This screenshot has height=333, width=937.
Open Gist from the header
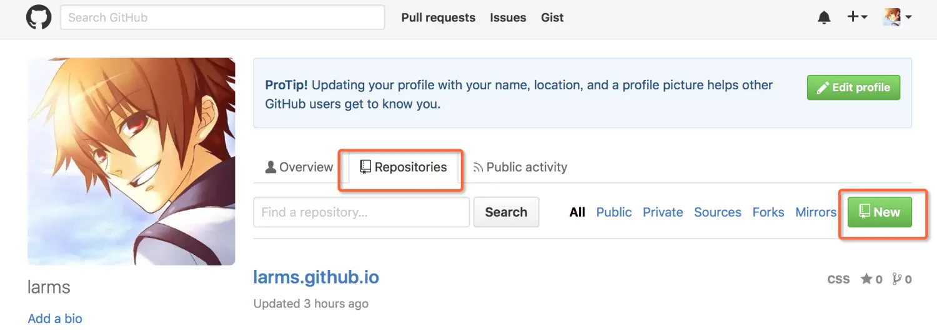(552, 17)
